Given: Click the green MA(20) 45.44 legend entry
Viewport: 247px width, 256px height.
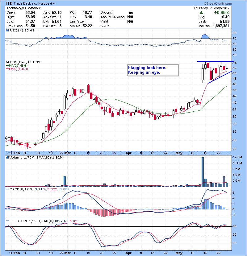Looking at the screenshot, I should pos(17,66).
